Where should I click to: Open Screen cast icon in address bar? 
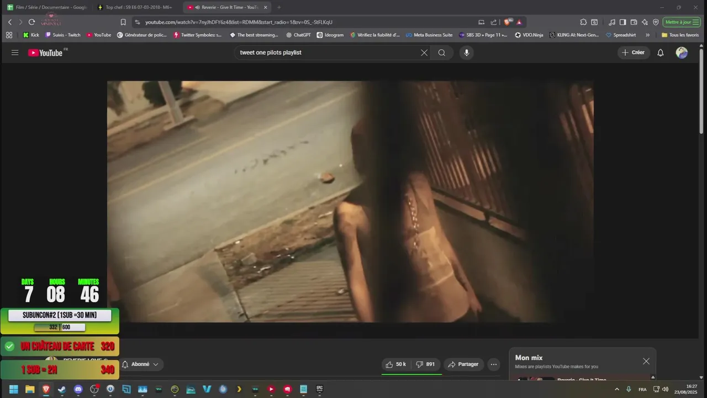481,22
